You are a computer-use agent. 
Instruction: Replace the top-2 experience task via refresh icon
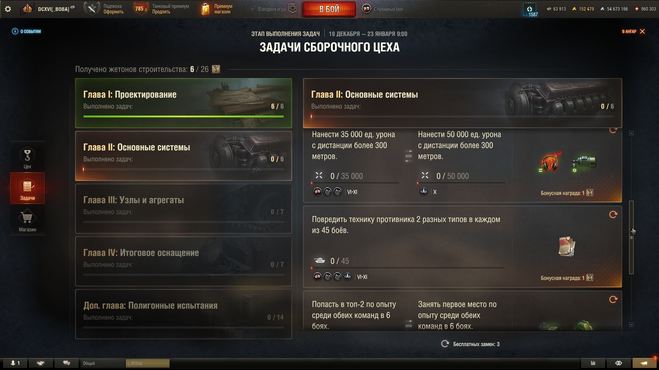tap(613, 299)
